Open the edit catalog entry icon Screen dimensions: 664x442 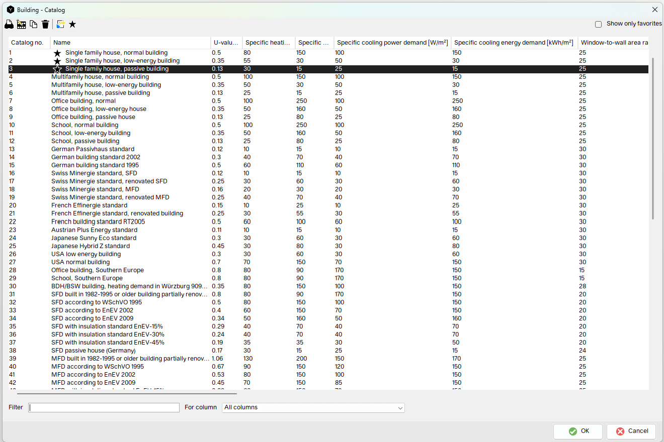(21, 24)
